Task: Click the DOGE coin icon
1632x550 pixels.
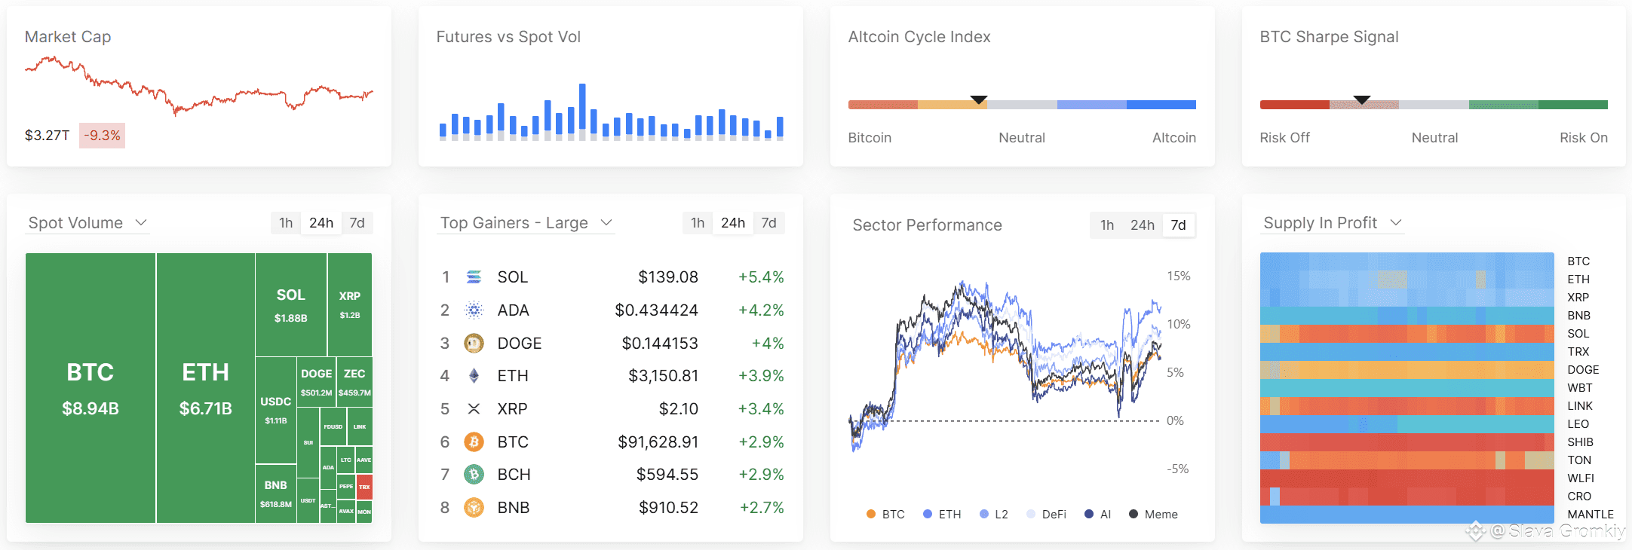Action: (474, 344)
